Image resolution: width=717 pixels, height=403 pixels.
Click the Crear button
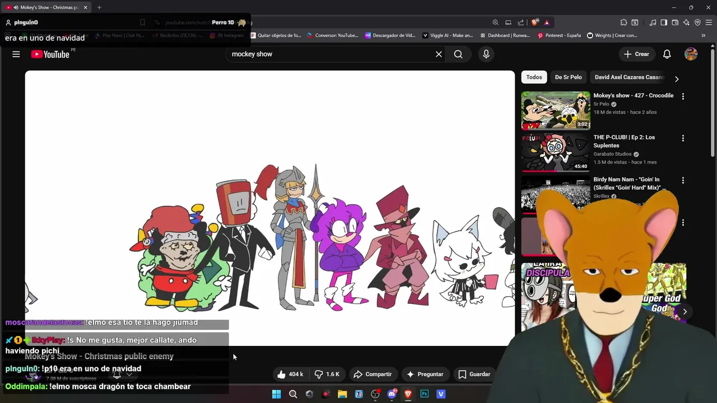point(637,54)
